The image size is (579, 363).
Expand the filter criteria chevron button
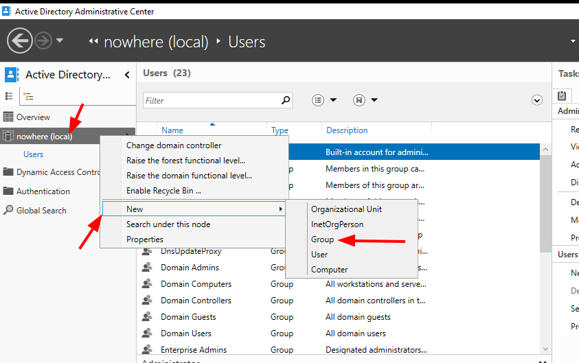[537, 100]
